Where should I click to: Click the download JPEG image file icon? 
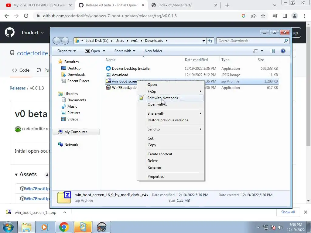108,75
